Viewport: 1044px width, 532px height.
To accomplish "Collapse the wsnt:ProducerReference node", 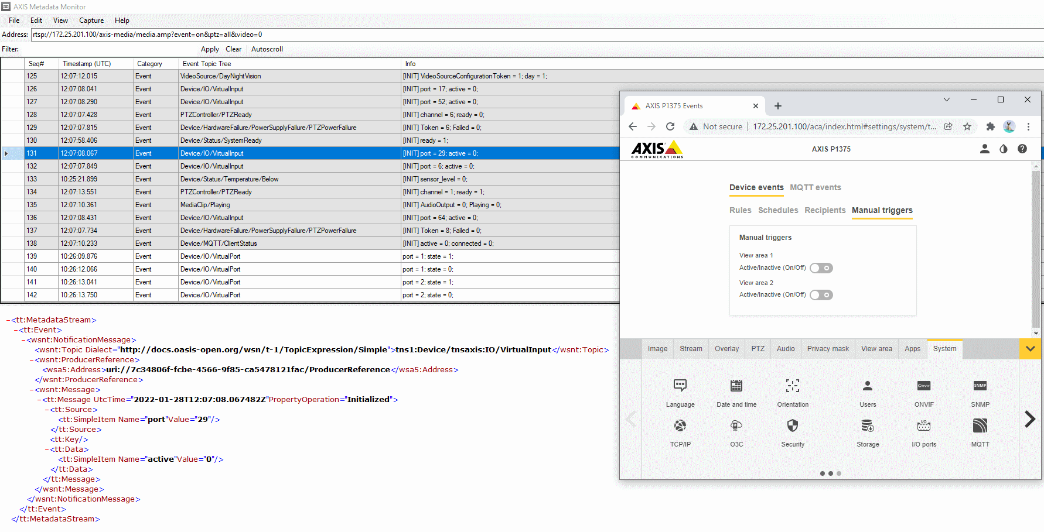I will pos(32,360).
